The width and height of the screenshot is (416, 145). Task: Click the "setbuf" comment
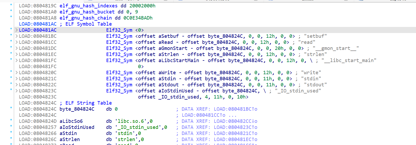pyautogui.click(x=315, y=36)
